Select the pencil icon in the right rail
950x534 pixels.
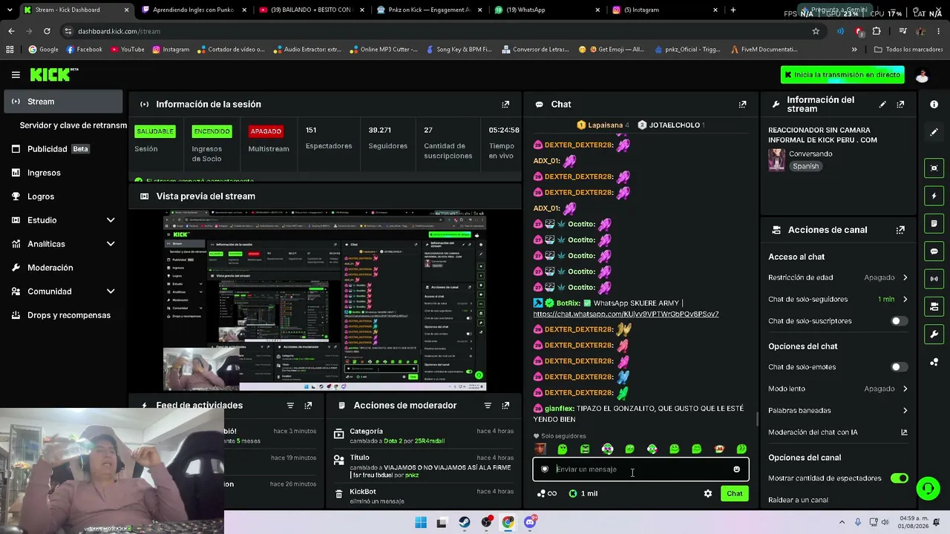[x=934, y=132]
